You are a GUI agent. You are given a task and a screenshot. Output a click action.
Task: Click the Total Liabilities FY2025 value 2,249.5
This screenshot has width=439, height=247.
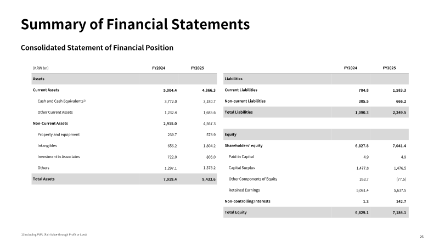[399, 113]
